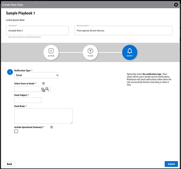Click inside the Email Body textarea
This screenshot has width=181, height=169.
click(43, 116)
